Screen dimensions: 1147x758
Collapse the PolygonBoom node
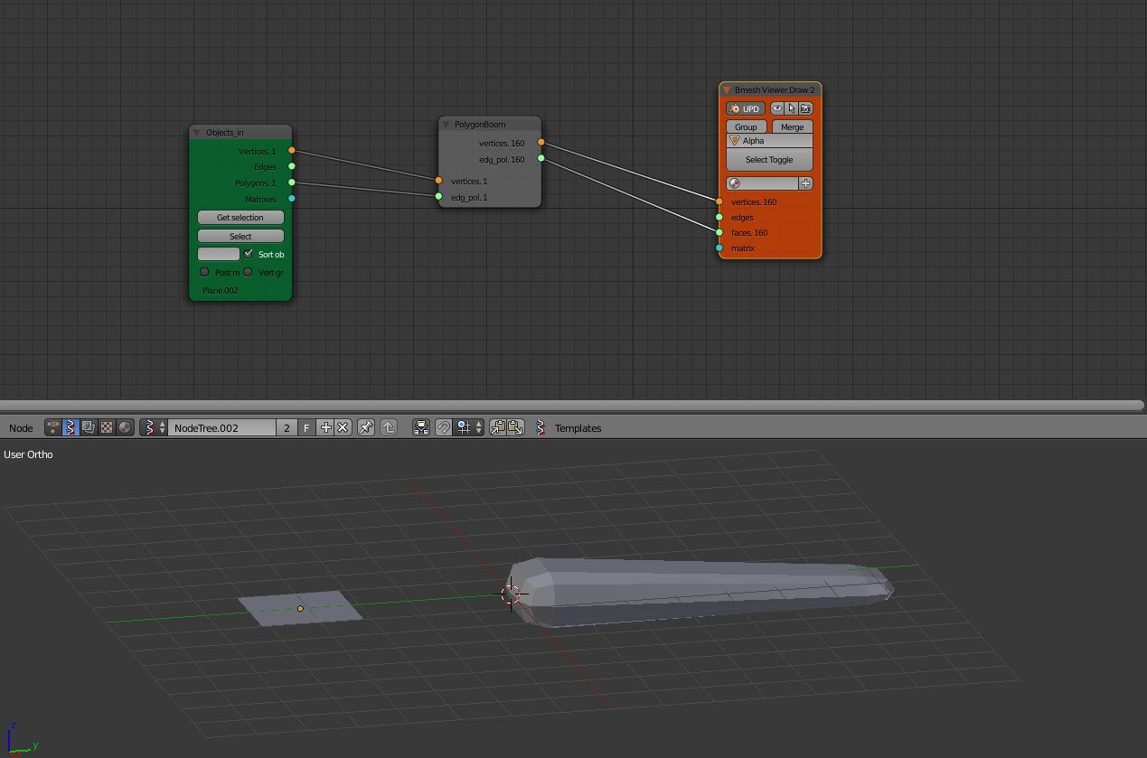point(446,125)
